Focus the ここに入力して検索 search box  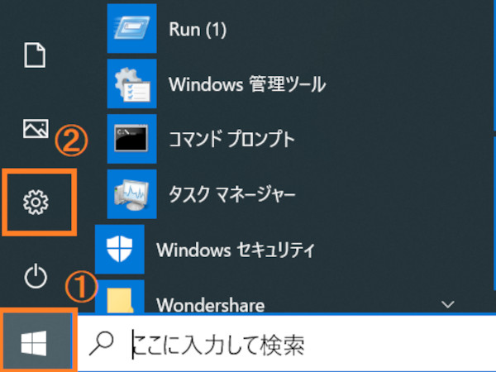287,344
